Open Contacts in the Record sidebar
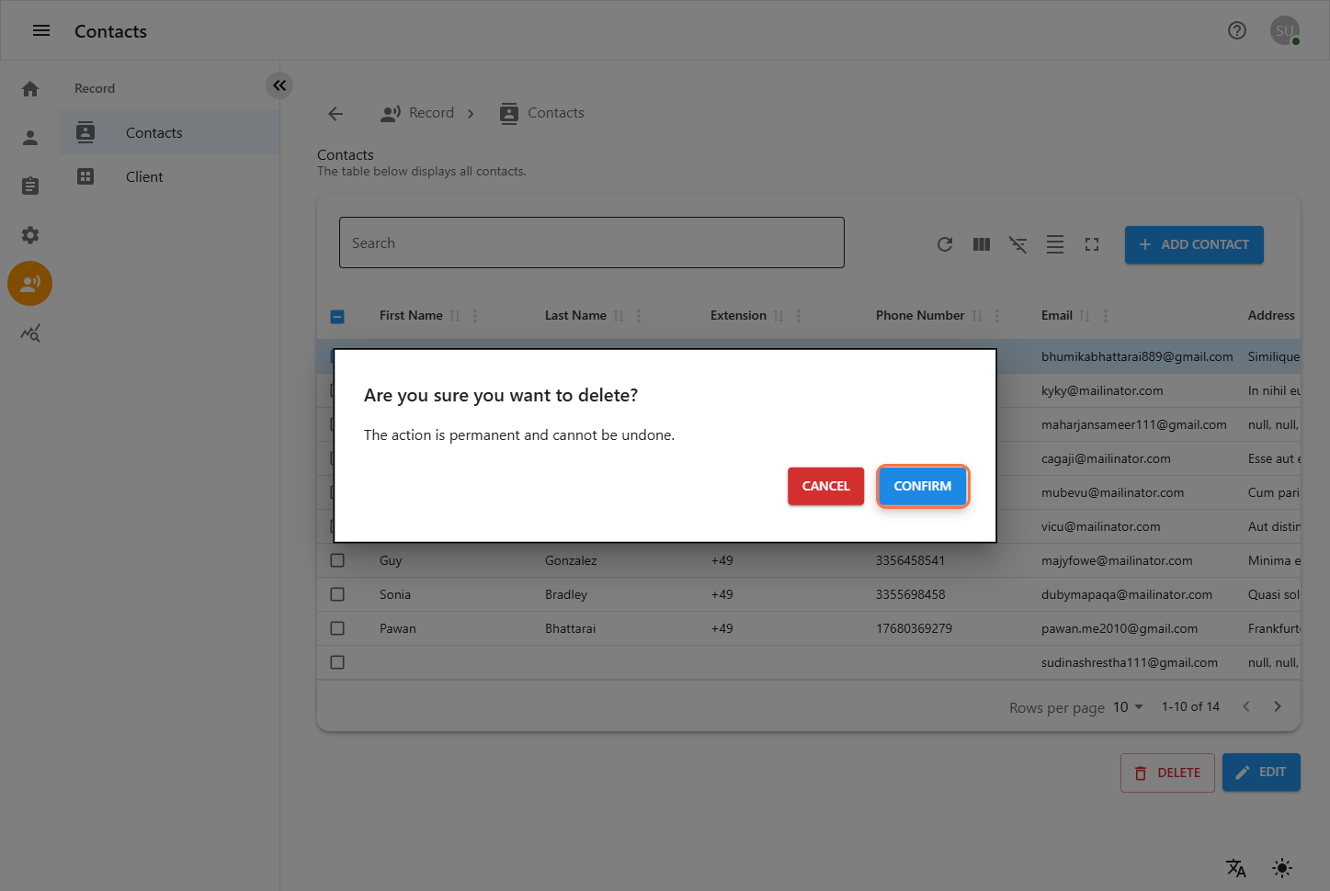The image size is (1330, 891). pos(153,133)
